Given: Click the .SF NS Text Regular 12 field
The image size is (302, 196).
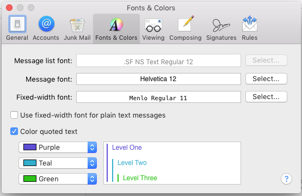Looking at the screenshot, I should click(158, 60).
